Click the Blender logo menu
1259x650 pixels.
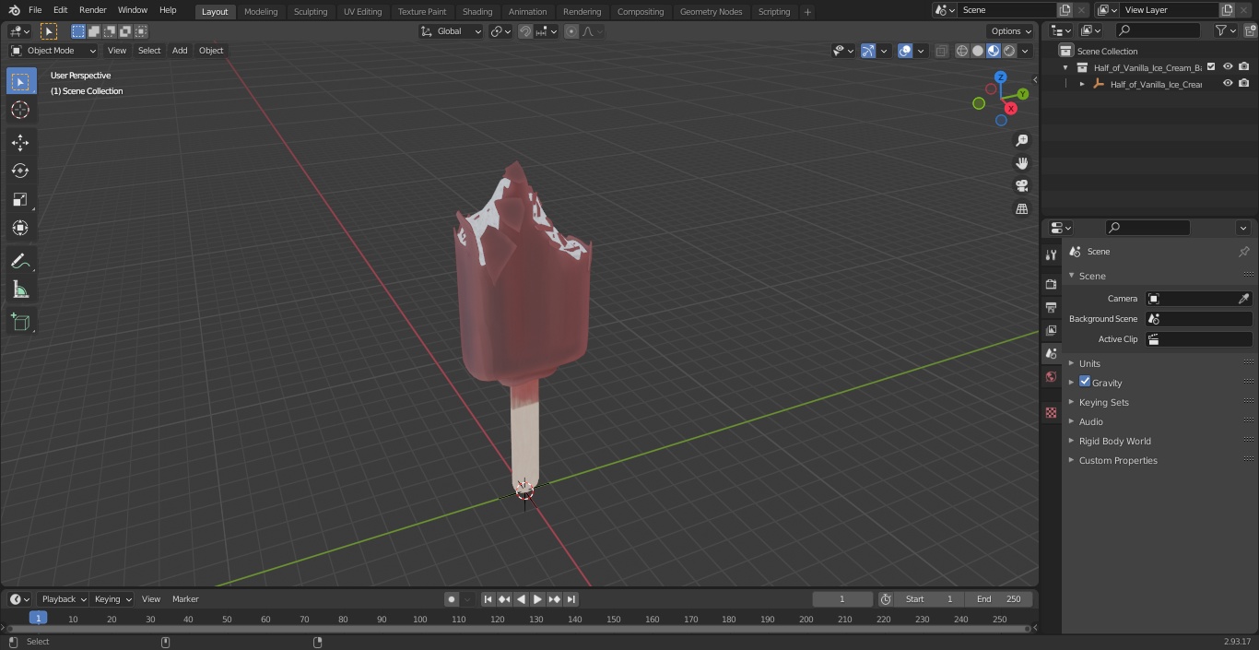click(x=15, y=10)
